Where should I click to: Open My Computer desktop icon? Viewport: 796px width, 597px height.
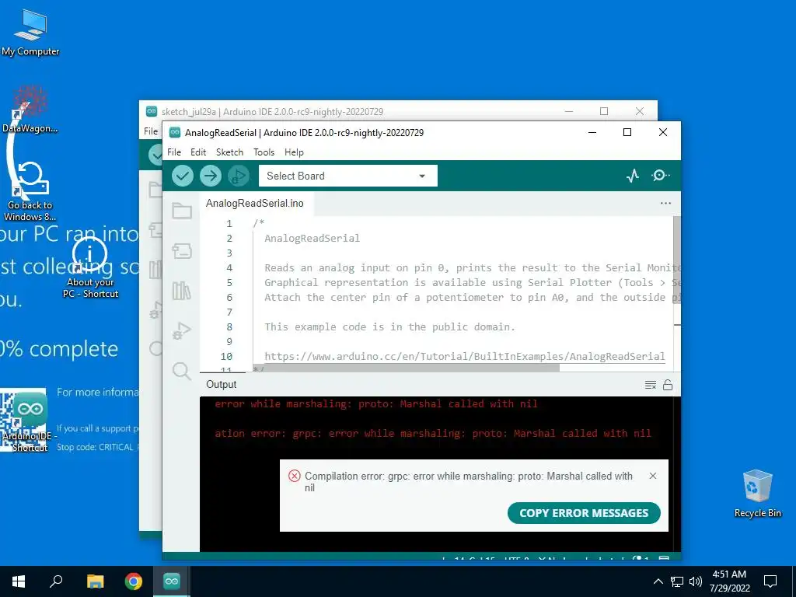[x=30, y=33]
